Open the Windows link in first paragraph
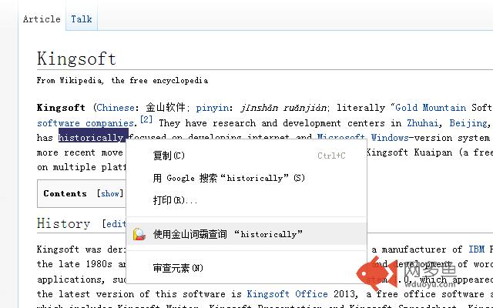The height and width of the screenshot is (308, 493). pyautogui.click(x=390, y=138)
